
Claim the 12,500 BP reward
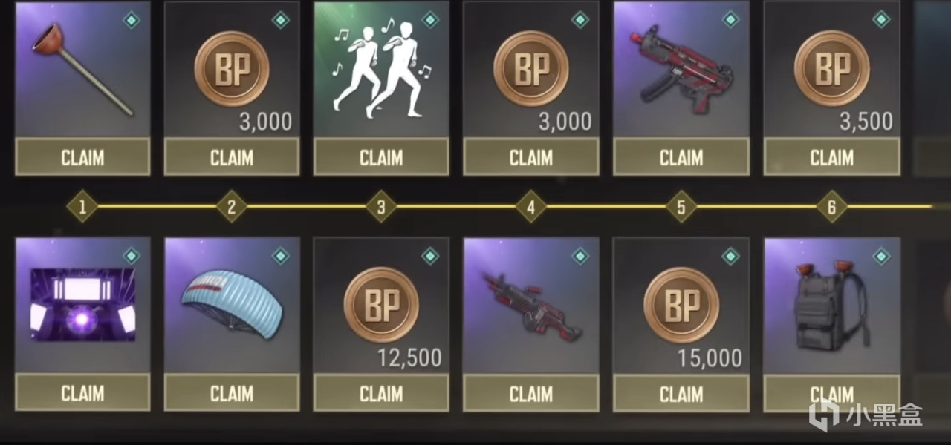tap(381, 393)
